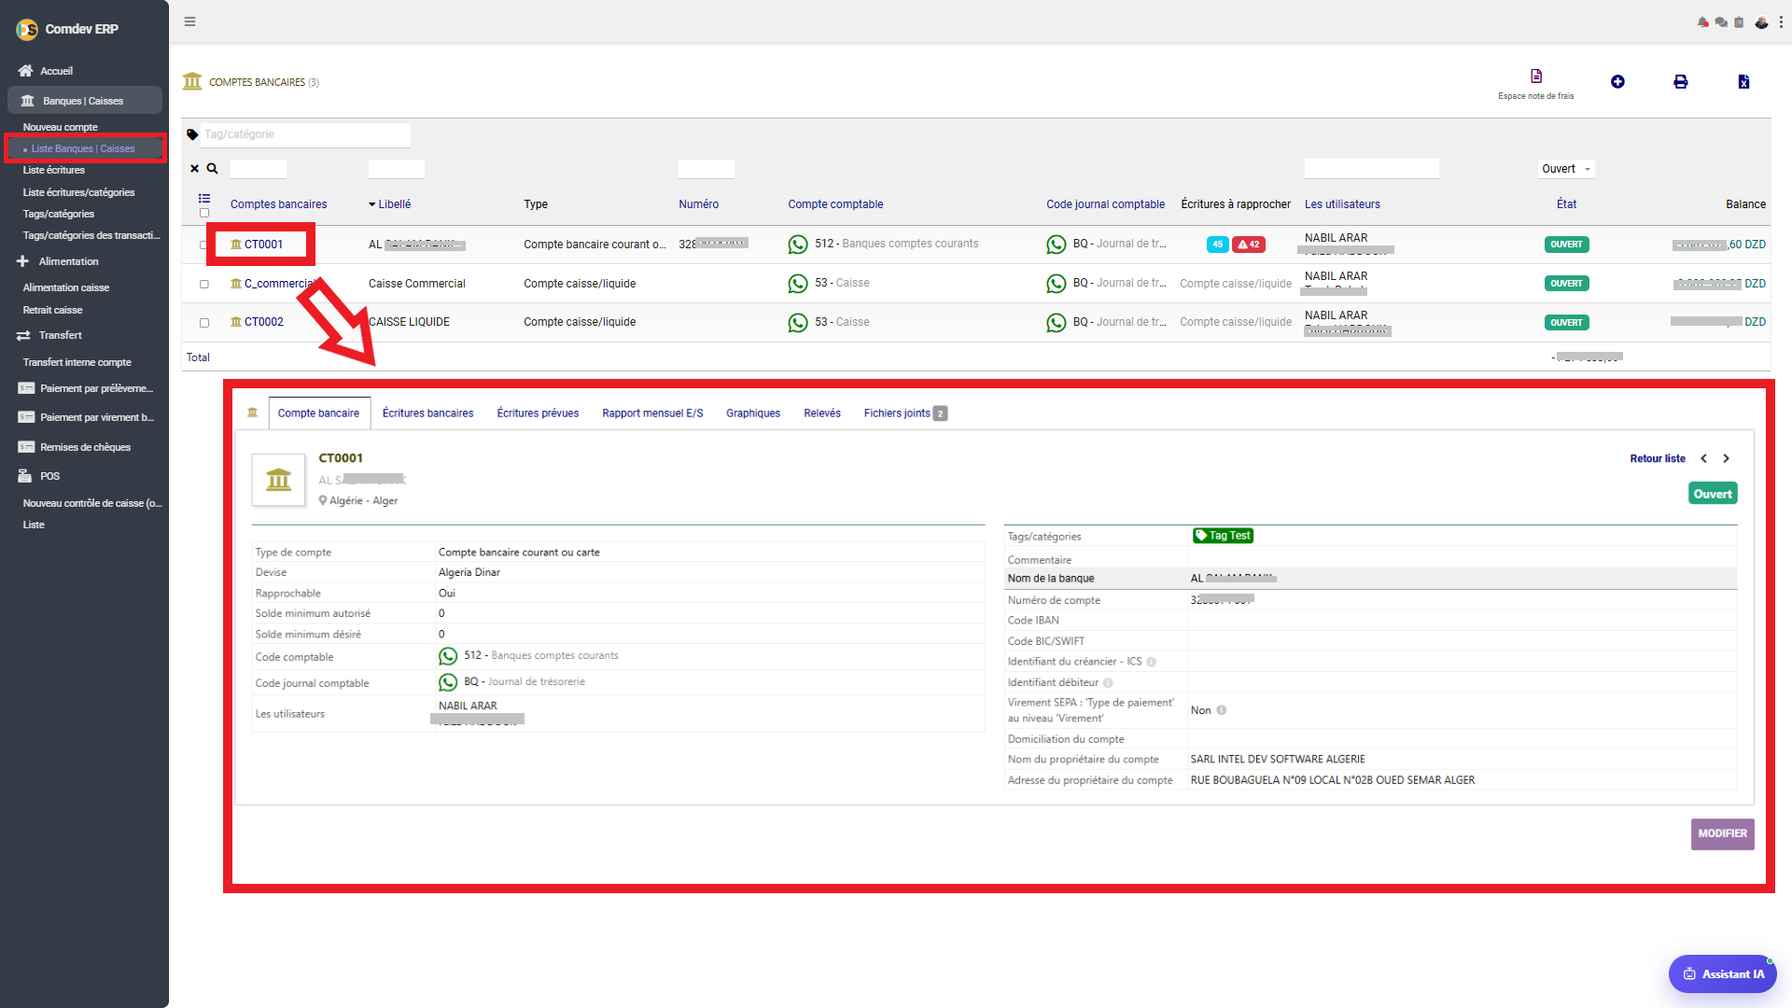Go to previous account with left chevron
This screenshot has height=1008, width=1792.
tap(1704, 458)
